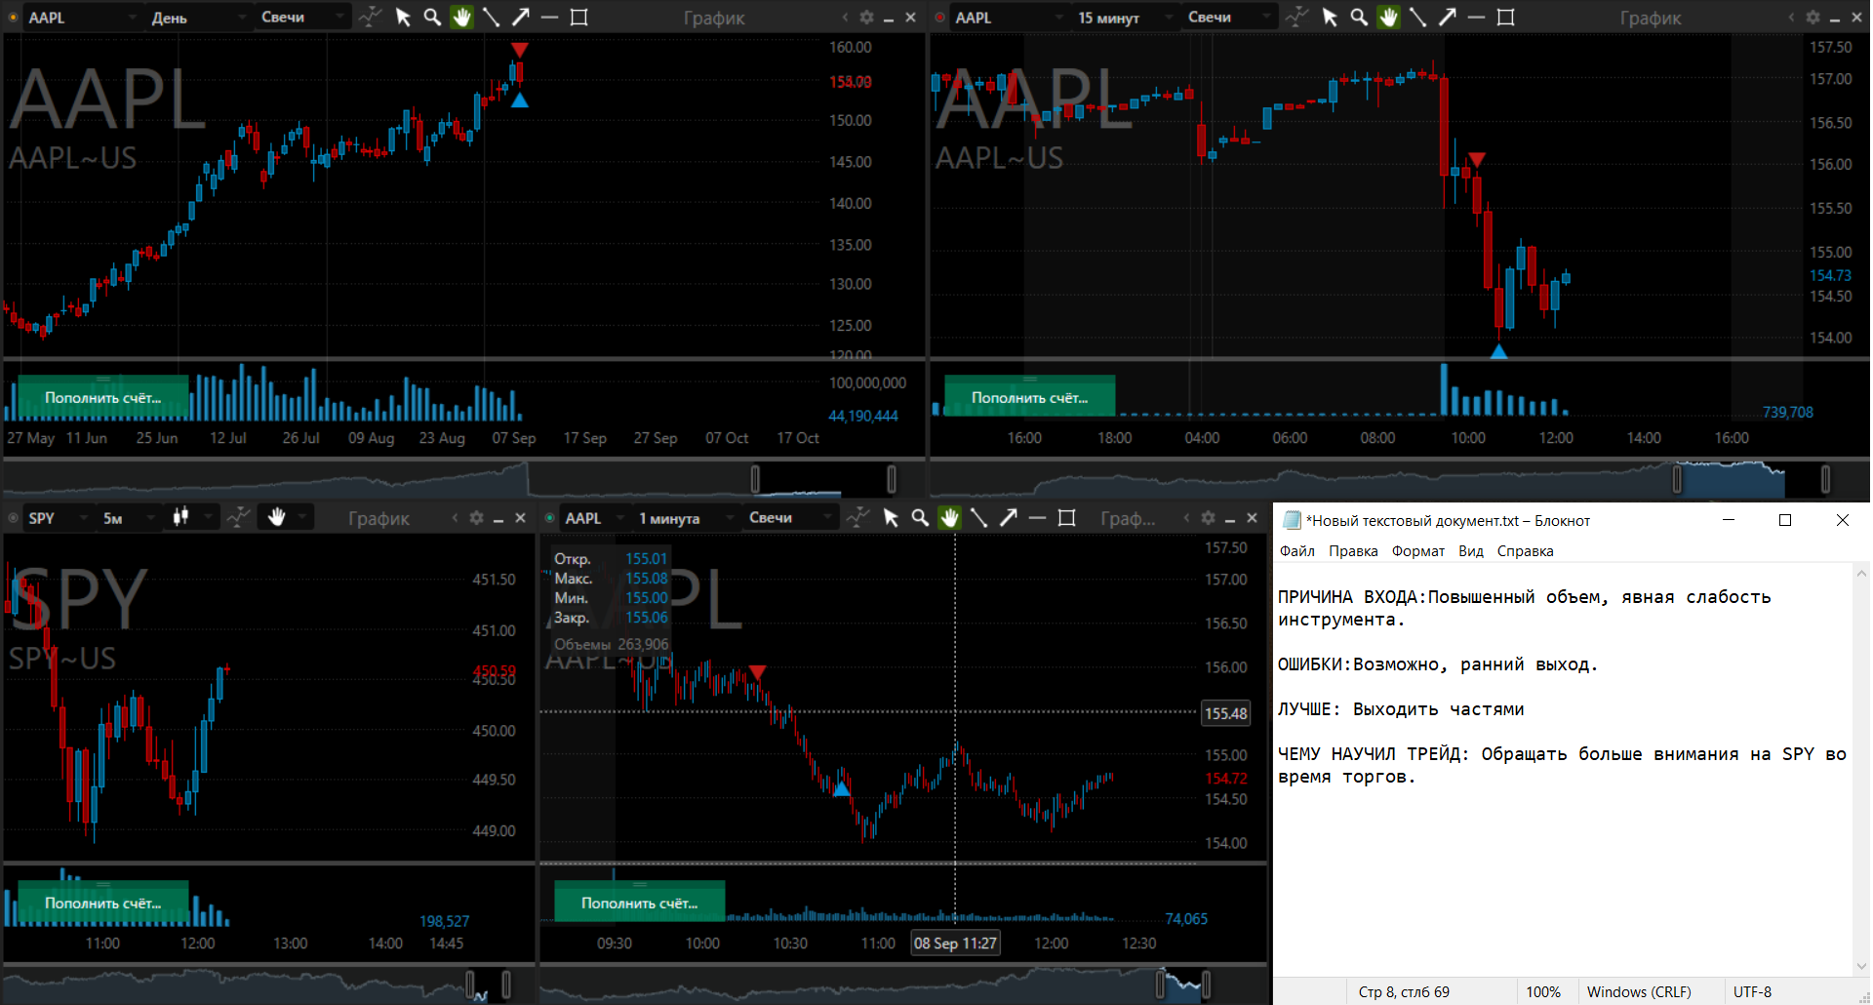Open the 15 минут timeframe dropdown
The image size is (1873, 1005).
[x=1126, y=18]
